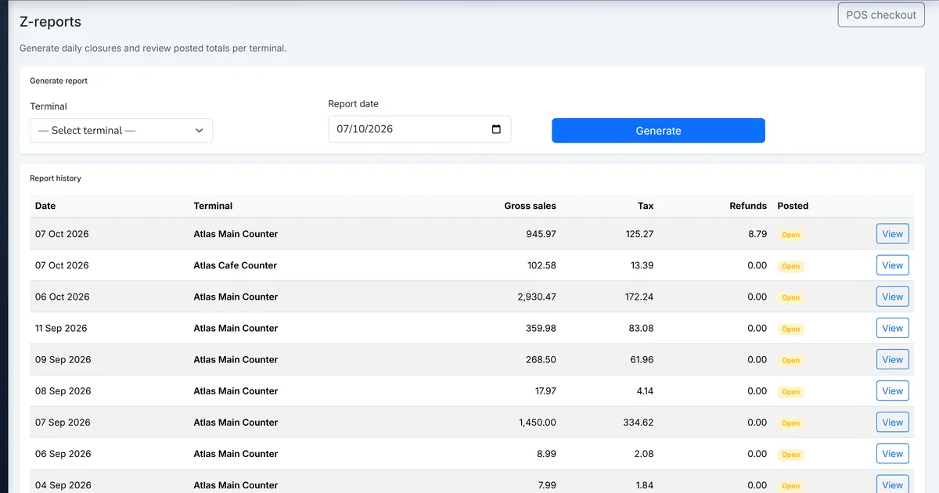Click the Open badge in 08 Sep 2026 row
This screenshot has height=493, width=939.
point(791,391)
